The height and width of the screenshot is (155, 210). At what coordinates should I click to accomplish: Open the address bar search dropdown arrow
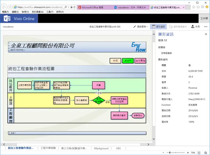(x=69, y=7)
